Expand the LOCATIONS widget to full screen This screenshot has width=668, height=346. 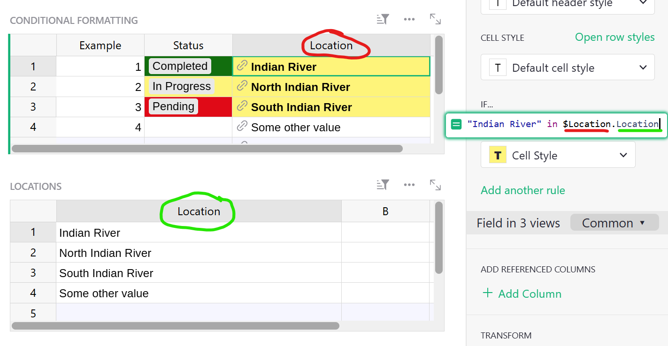pos(435,184)
